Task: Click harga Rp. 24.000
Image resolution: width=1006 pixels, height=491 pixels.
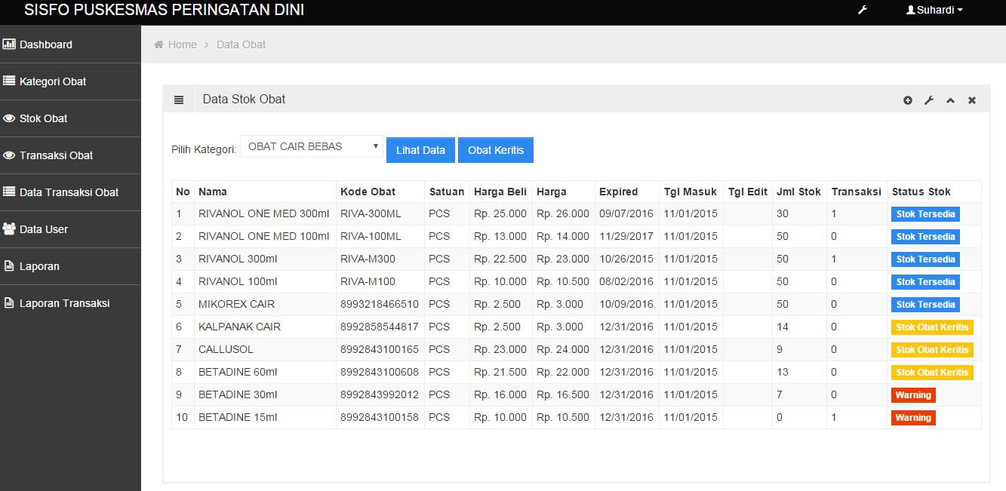Action: coord(563,349)
